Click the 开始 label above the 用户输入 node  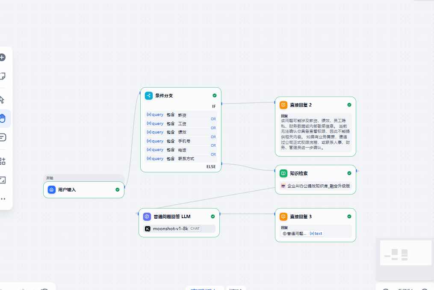click(x=50, y=178)
